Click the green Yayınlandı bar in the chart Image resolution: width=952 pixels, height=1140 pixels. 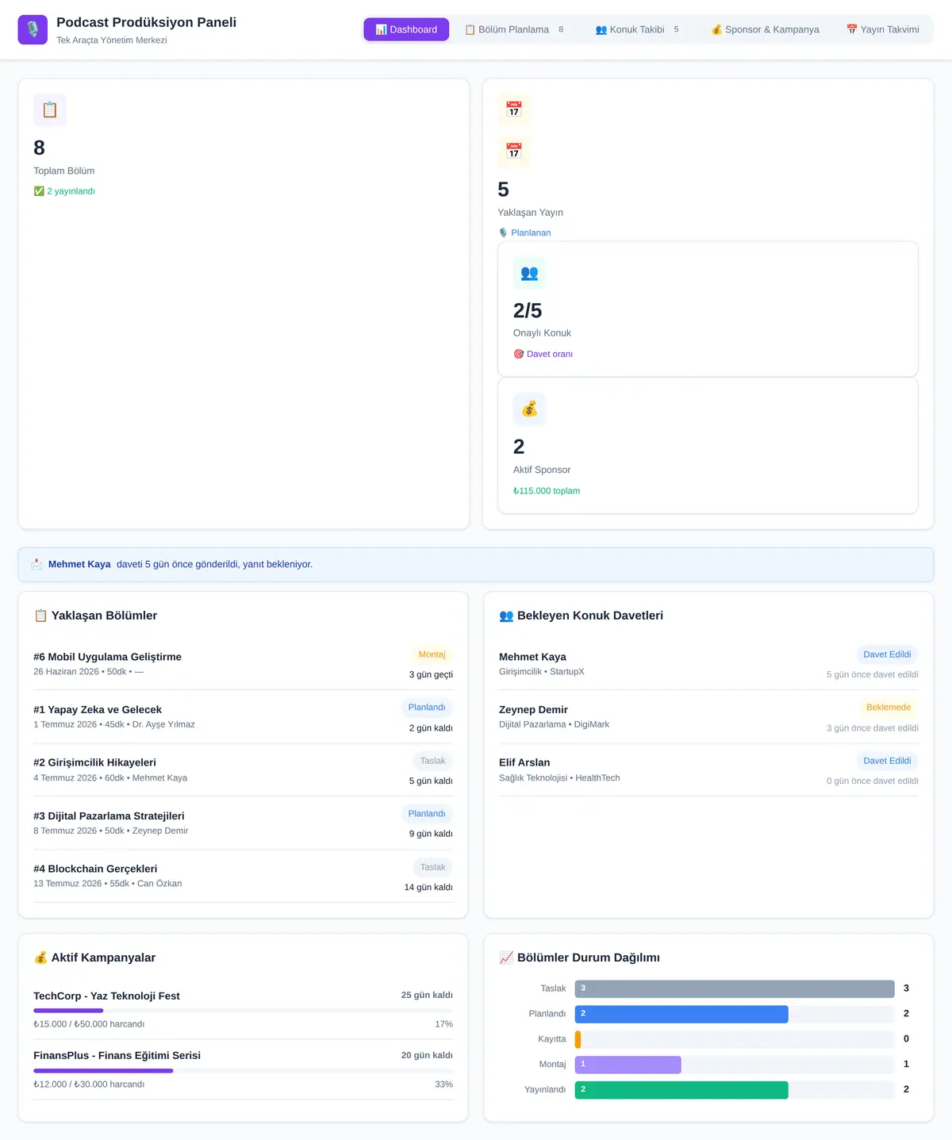681,1090
